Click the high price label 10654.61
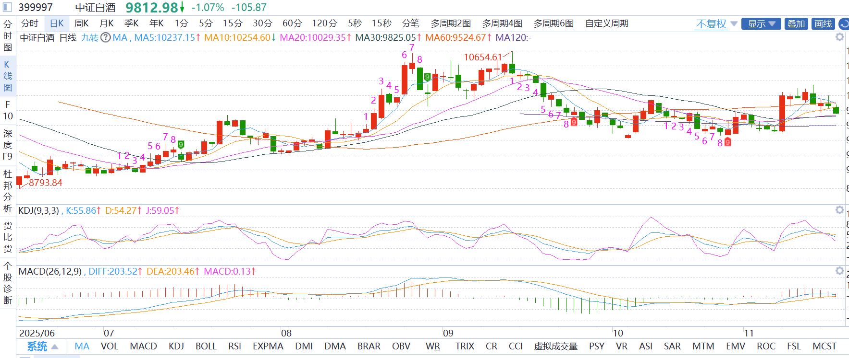The height and width of the screenshot is (358, 849). (x=482, y=57)
